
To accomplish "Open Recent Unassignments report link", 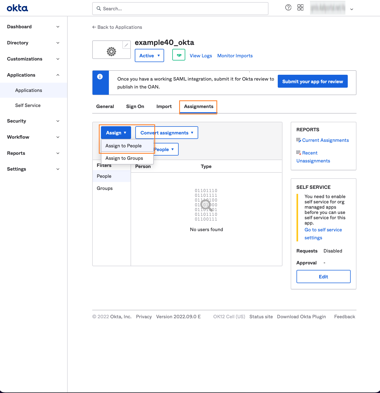I will 313,157.
